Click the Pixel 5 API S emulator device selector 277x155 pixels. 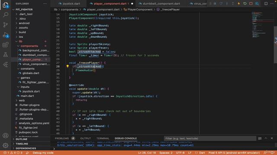pos(234,153)
